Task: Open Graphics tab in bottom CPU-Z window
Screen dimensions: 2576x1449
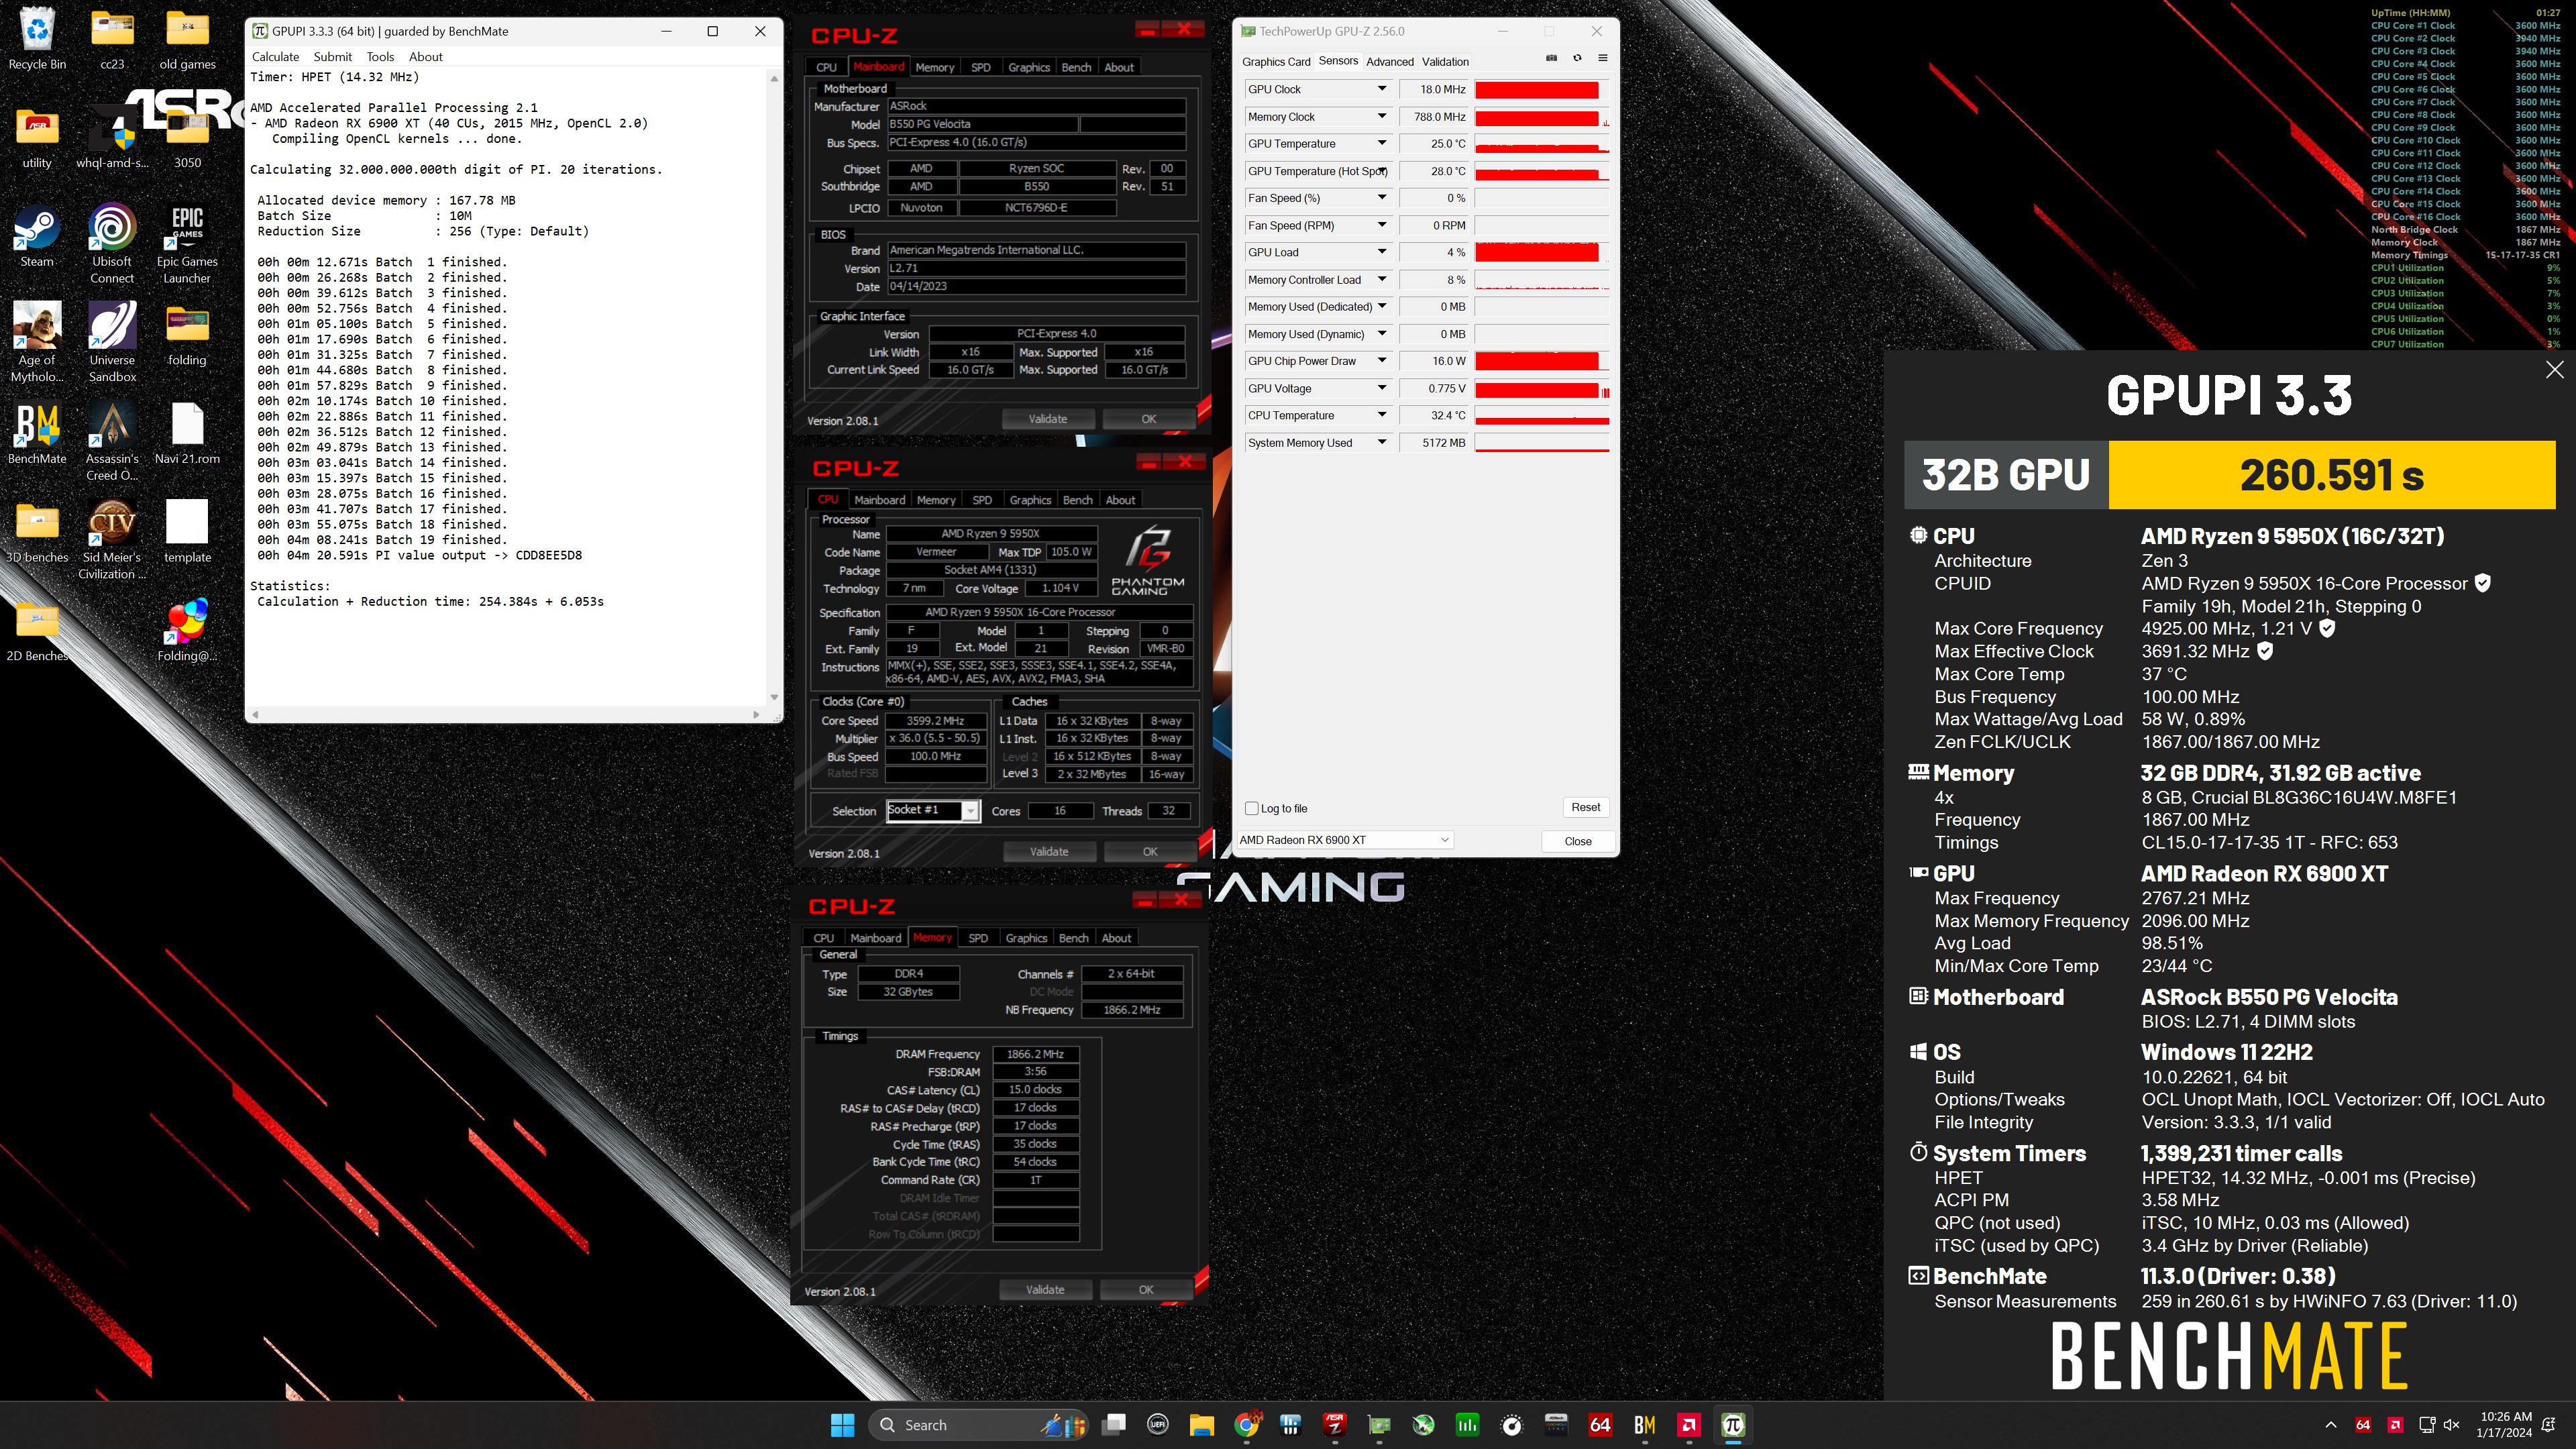Action: pyautogui.click(x=1026, y=938)
